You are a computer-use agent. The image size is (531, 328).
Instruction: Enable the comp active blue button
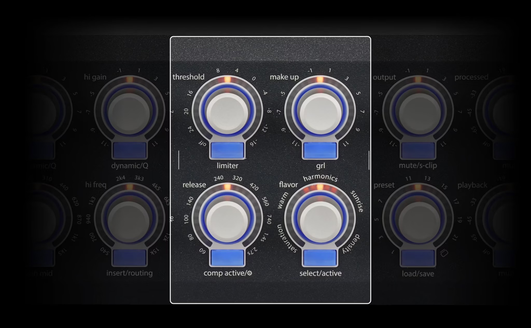pyautogui.click(x=227, y=258)
